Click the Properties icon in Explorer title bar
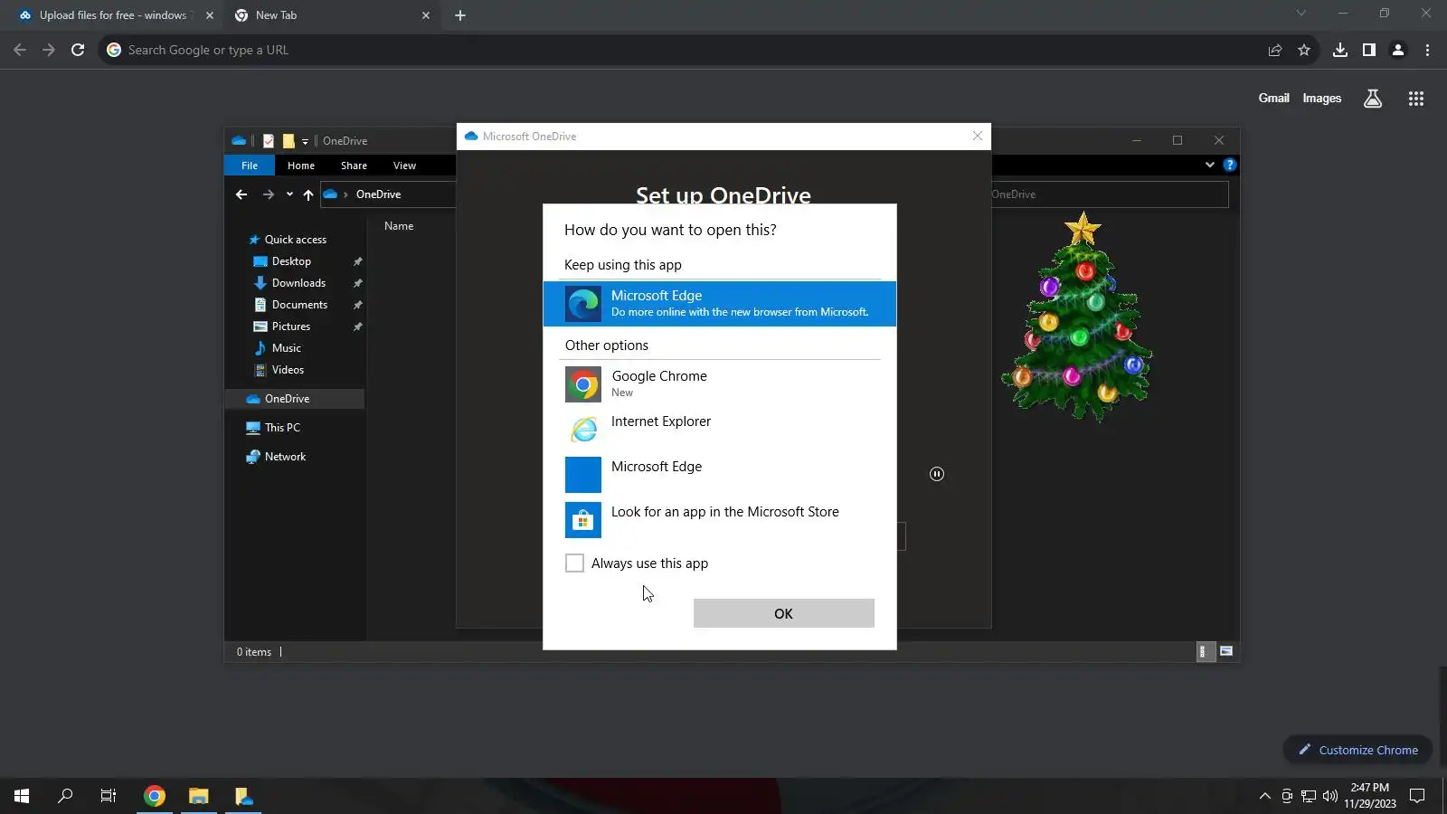Image resolution: width=1447 pixels, height=814 pixels. click(x=269, y=141)
